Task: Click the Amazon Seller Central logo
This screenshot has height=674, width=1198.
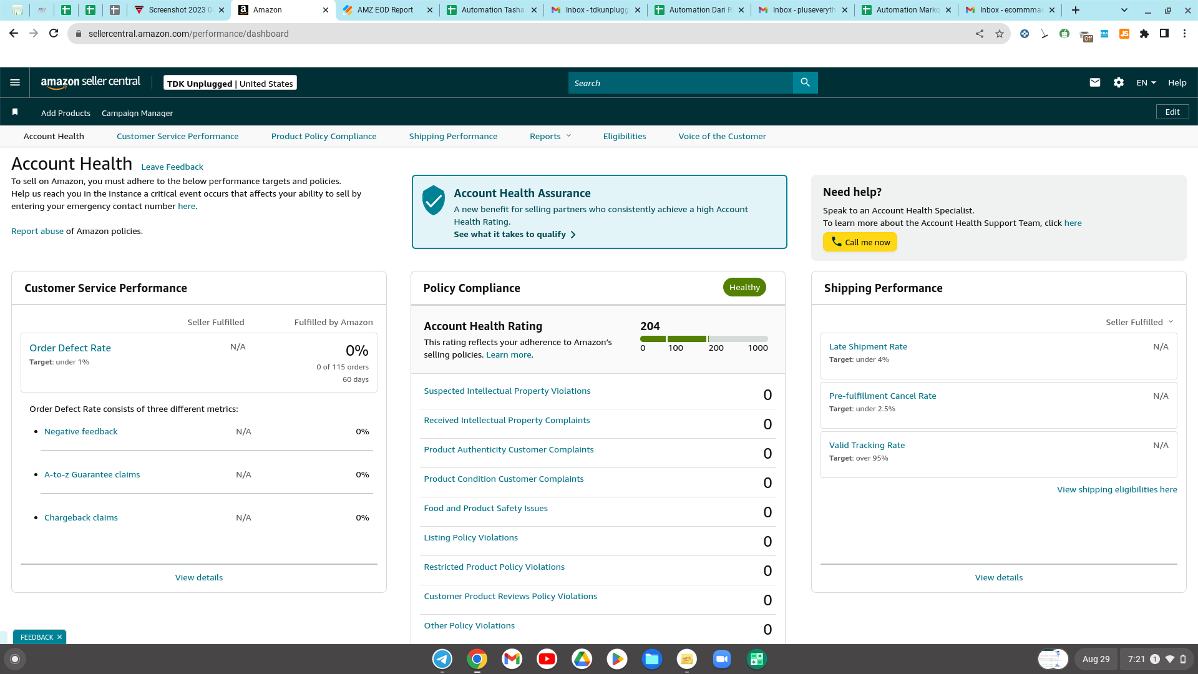Action: 90,82
